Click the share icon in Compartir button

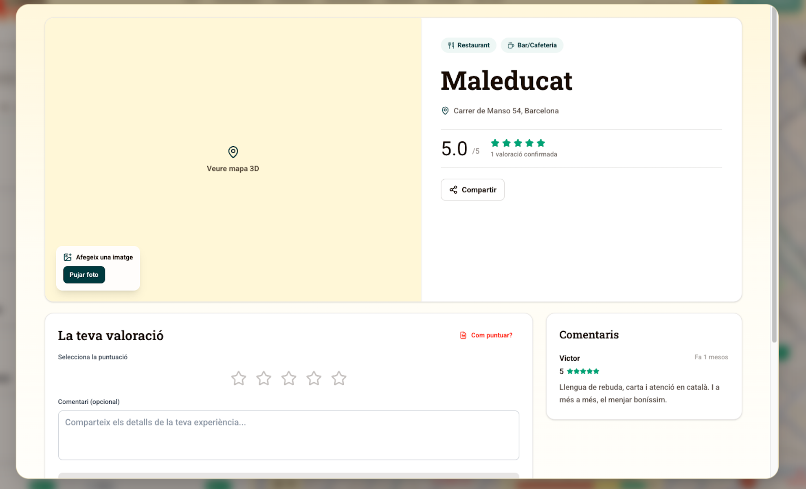pyautogui.click(x=453, y=190)
